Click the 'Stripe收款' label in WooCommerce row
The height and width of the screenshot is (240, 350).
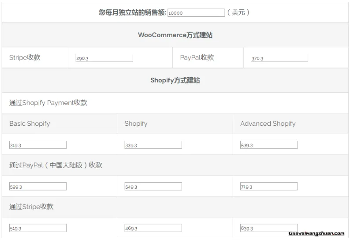(x=25, y=57)
